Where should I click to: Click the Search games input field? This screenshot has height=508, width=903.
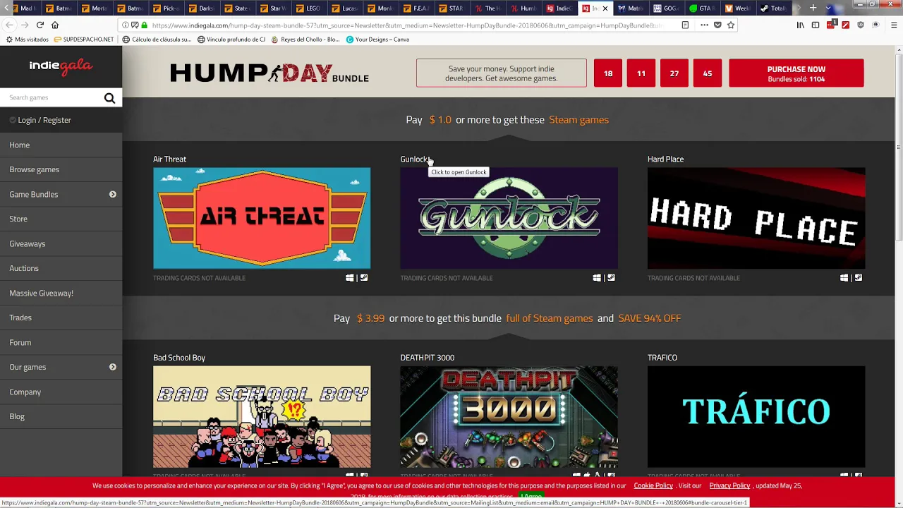tap(53, 97)
